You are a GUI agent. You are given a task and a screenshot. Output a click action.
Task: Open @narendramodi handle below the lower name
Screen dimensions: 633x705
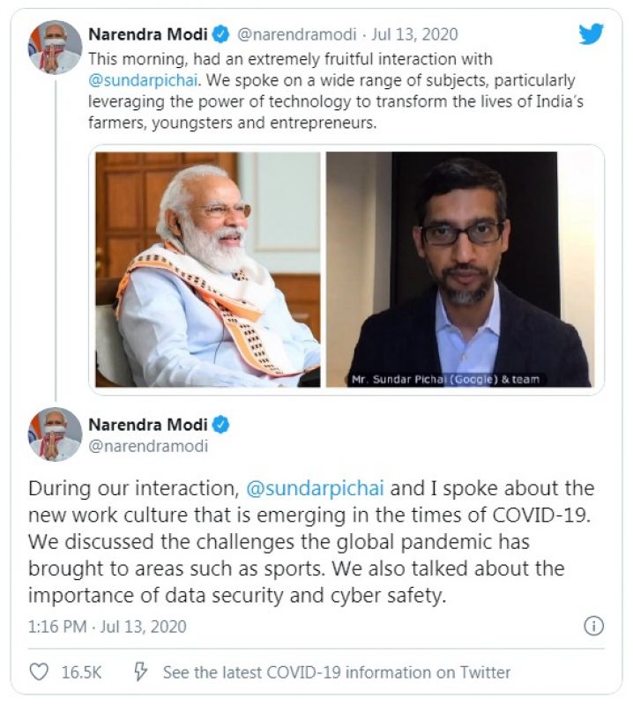coord(148,446)
